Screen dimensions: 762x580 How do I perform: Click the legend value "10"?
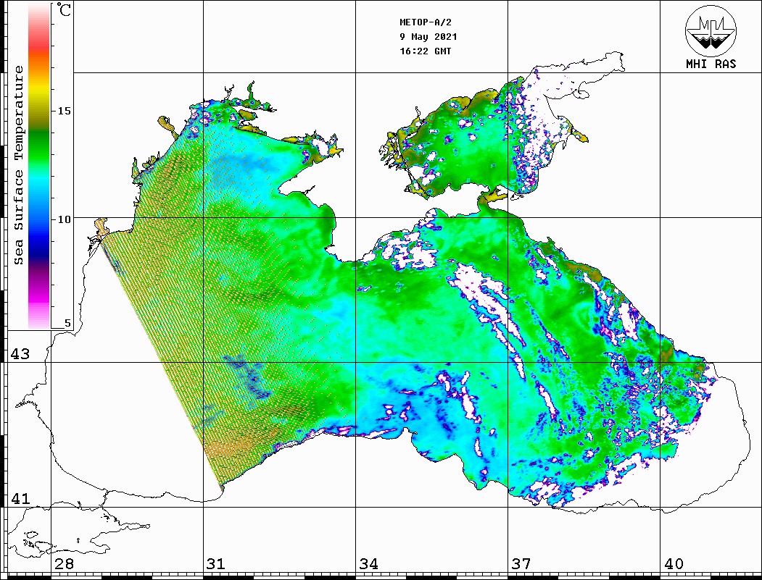[64, 219]
